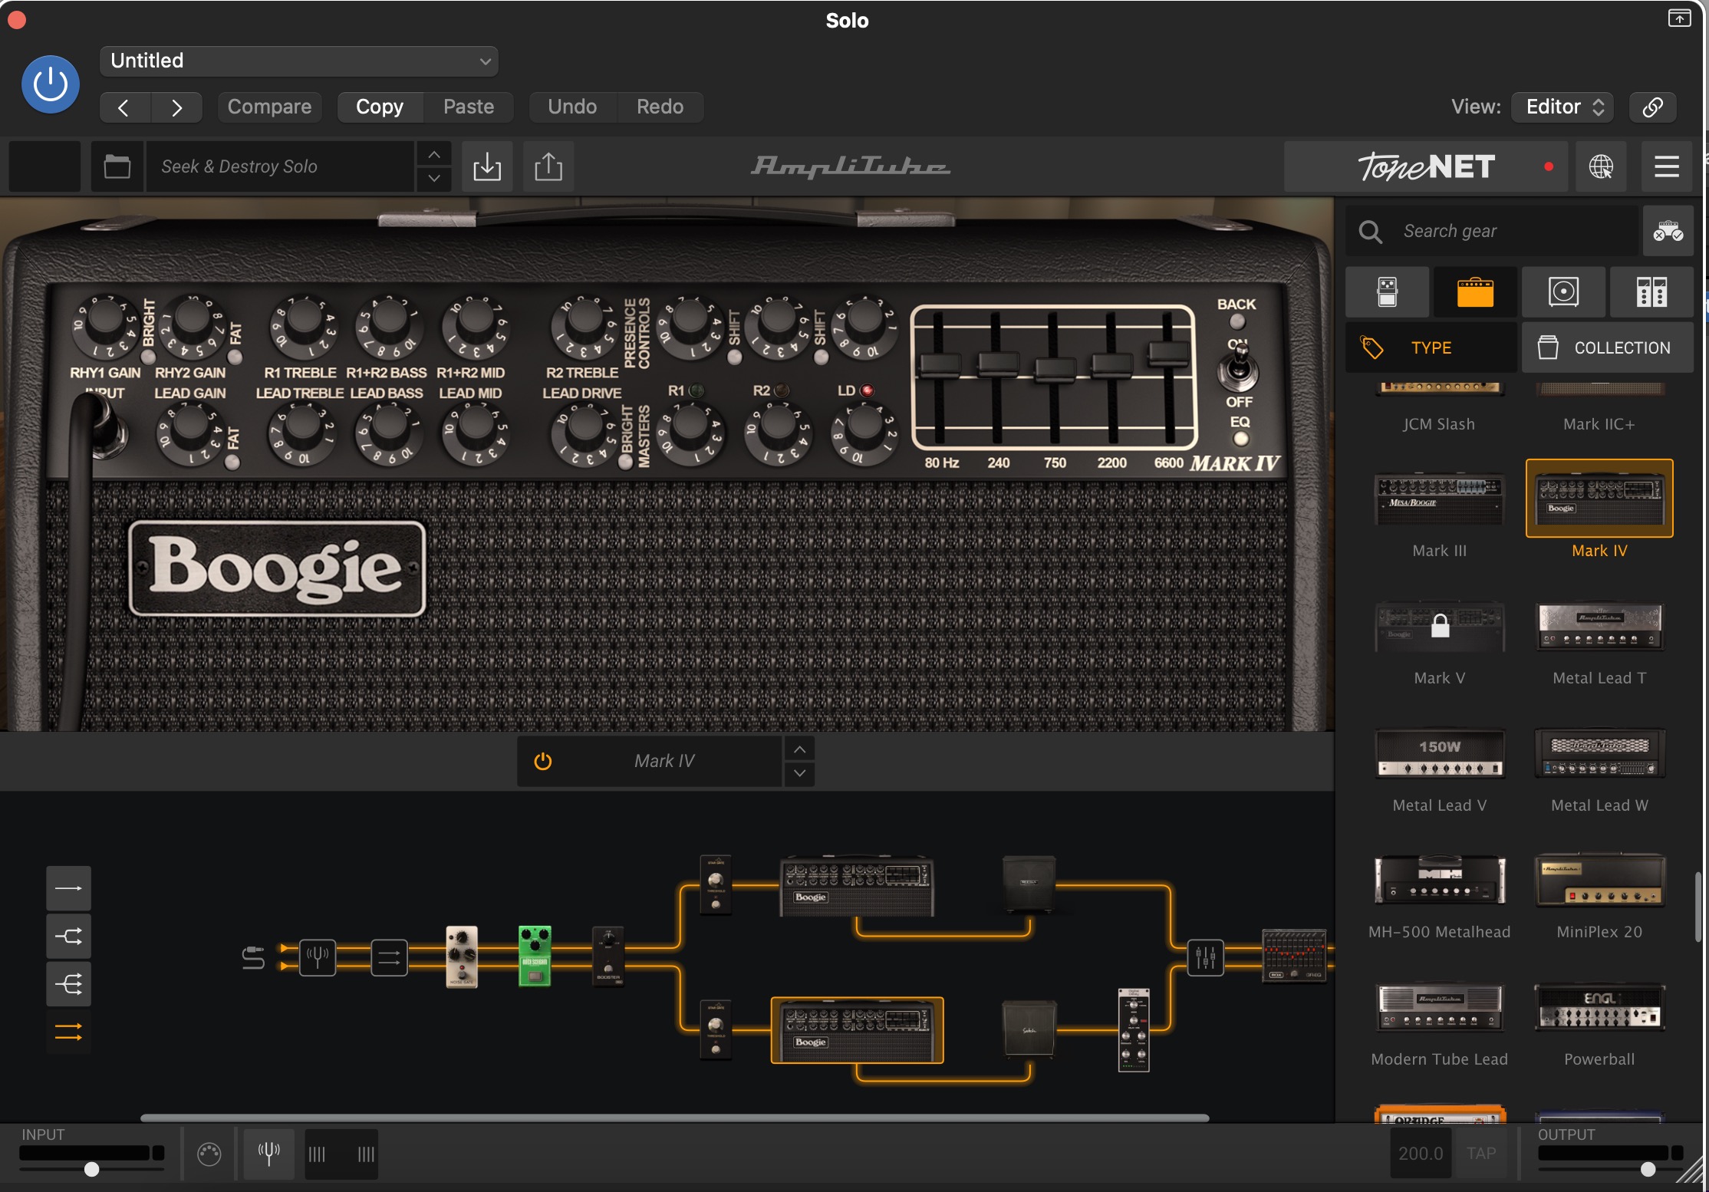This screenshot has width=1709, height=1192.
Task: Select the Metal Lead V amp
Action: (x=1440, y=753)
